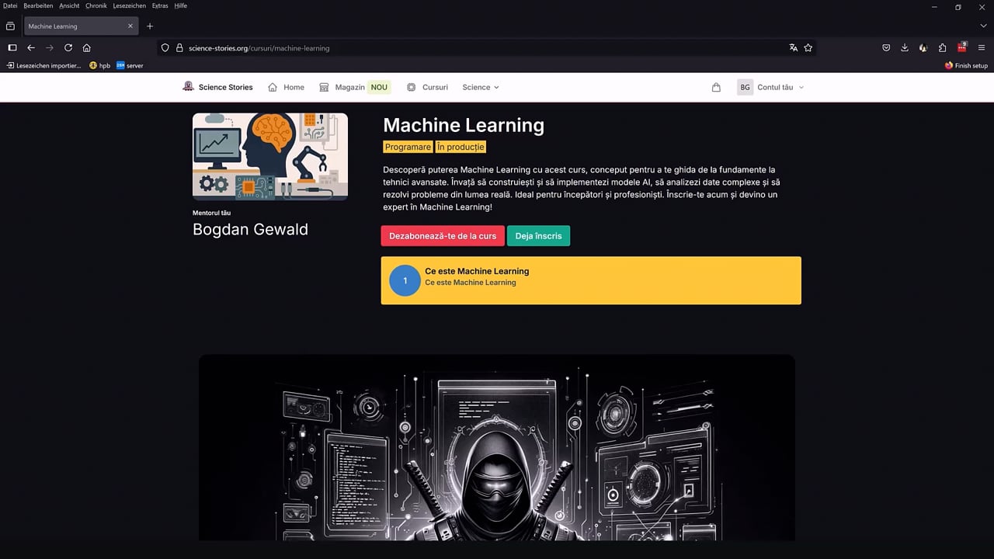The width and height of the screenshot is (994, 559).
Task: Open the Firefox hamburger application menu
Action: click(982, 47)
